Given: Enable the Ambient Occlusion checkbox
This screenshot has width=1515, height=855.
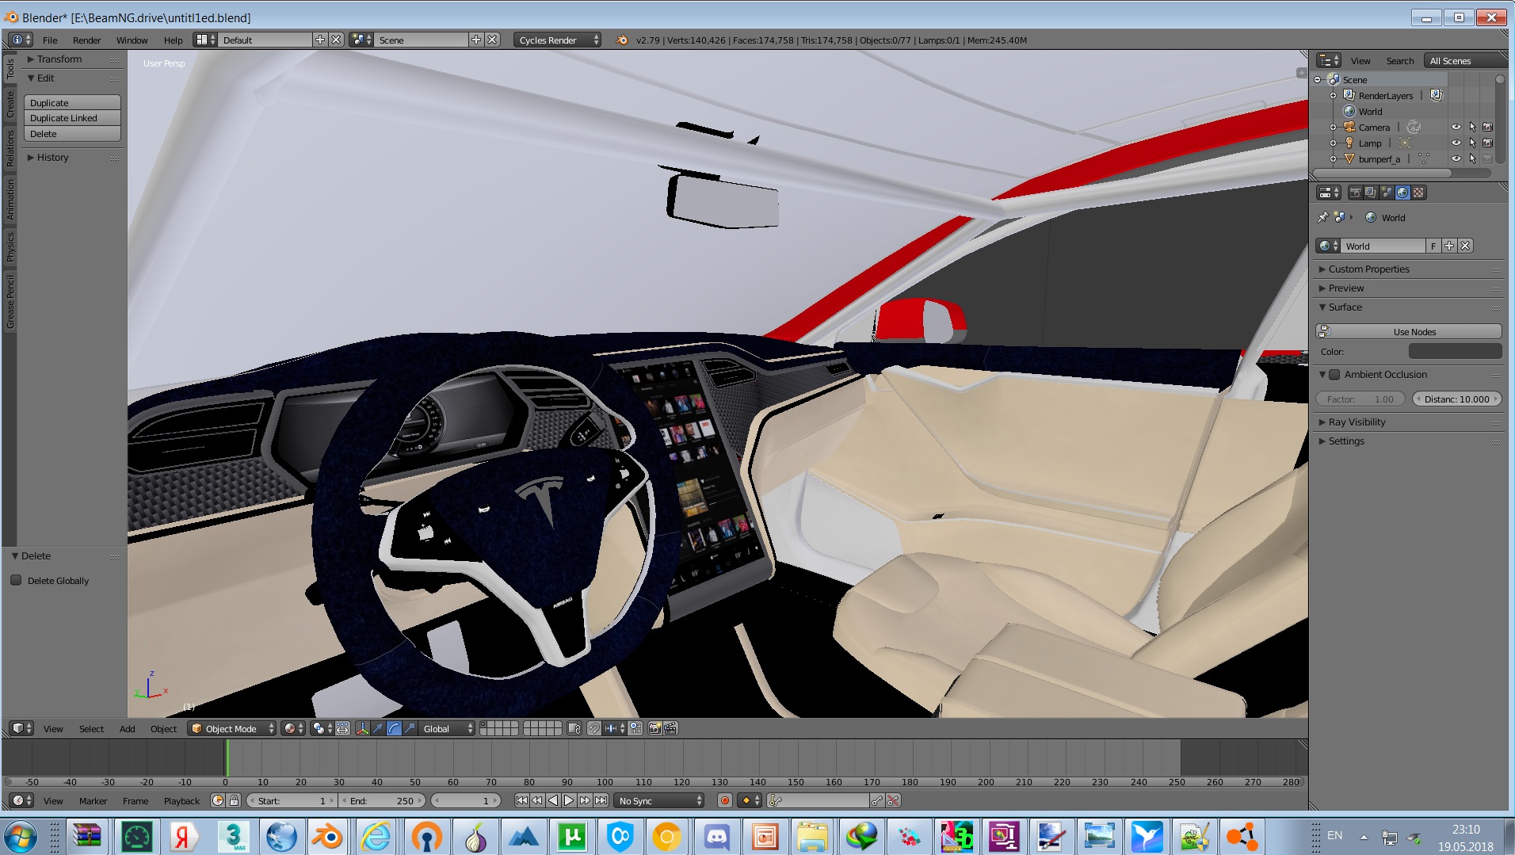Looking at the screenshot, I should click(x=1334, y=374).
